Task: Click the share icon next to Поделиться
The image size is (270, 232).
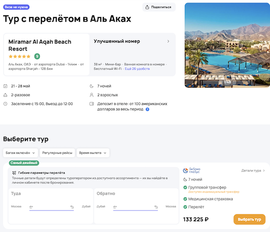Action: (x=147, y=7)
